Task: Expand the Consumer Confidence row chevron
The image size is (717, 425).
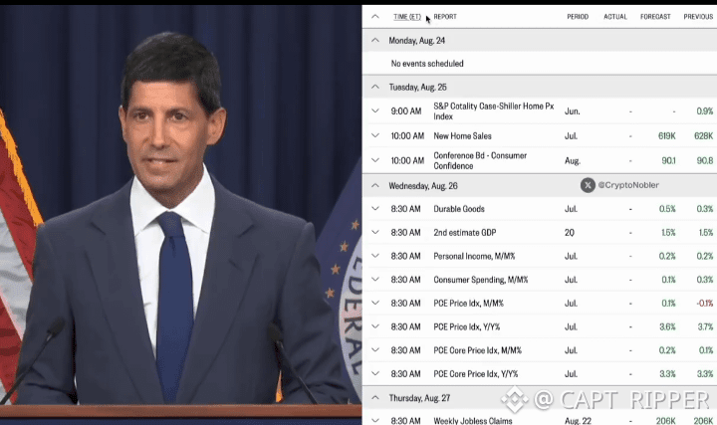Action: coord(375,160)
